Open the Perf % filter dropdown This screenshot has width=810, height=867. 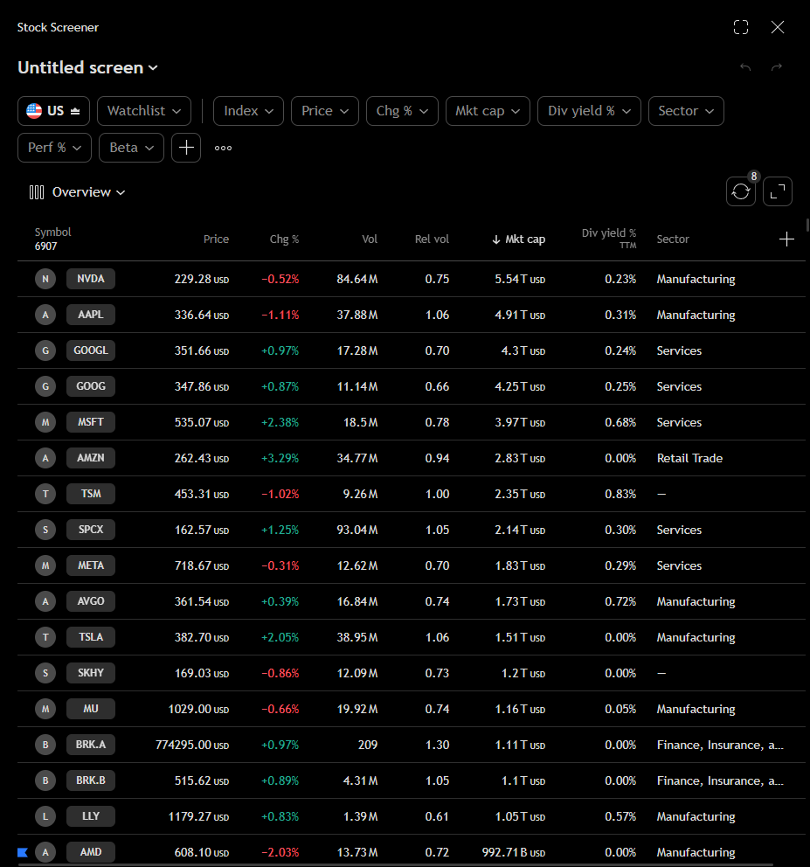(x=55, y=148)
